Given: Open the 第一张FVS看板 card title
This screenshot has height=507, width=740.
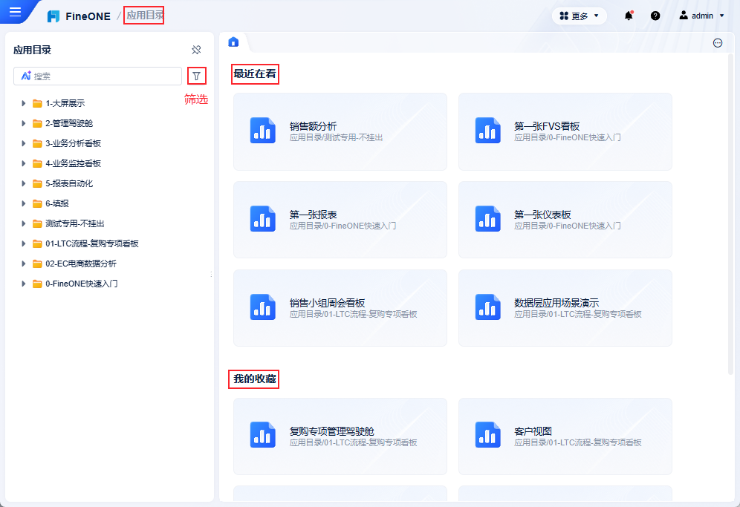Looking at the screenshot, I should [x=547, y=126].
